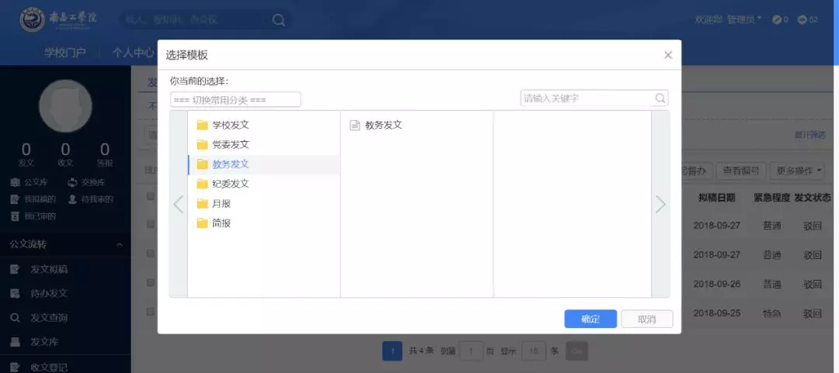The height and width of the screenshot is (373, 839).
Task: Click the 拟稿日期 column header
Action: tap(716, 198)
